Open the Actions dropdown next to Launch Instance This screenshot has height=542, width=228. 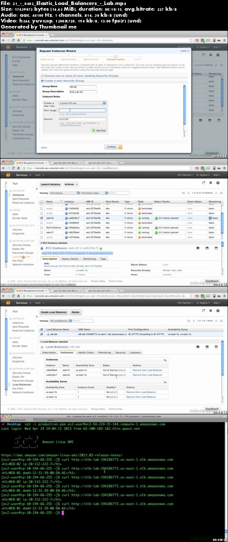[x=70, y=184]
